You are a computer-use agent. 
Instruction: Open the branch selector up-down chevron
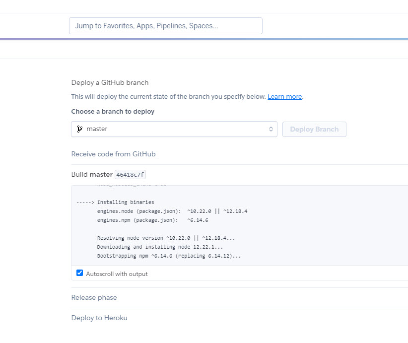(x=271, y=129)
